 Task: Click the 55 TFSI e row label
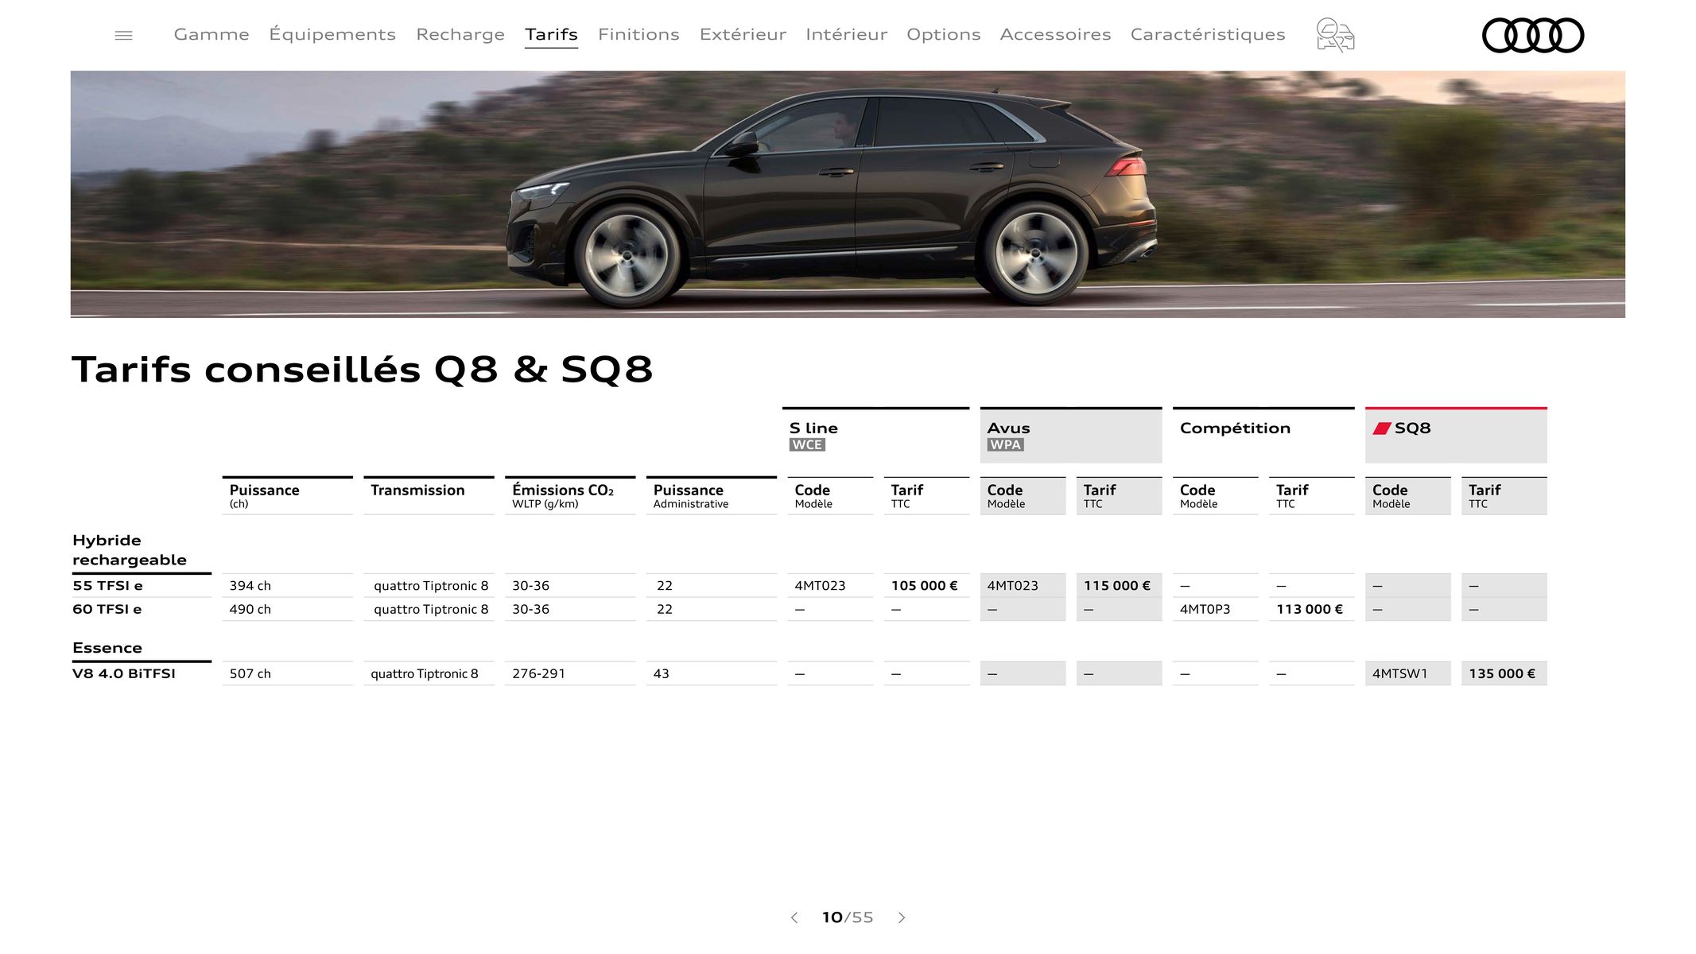[107, 585]
